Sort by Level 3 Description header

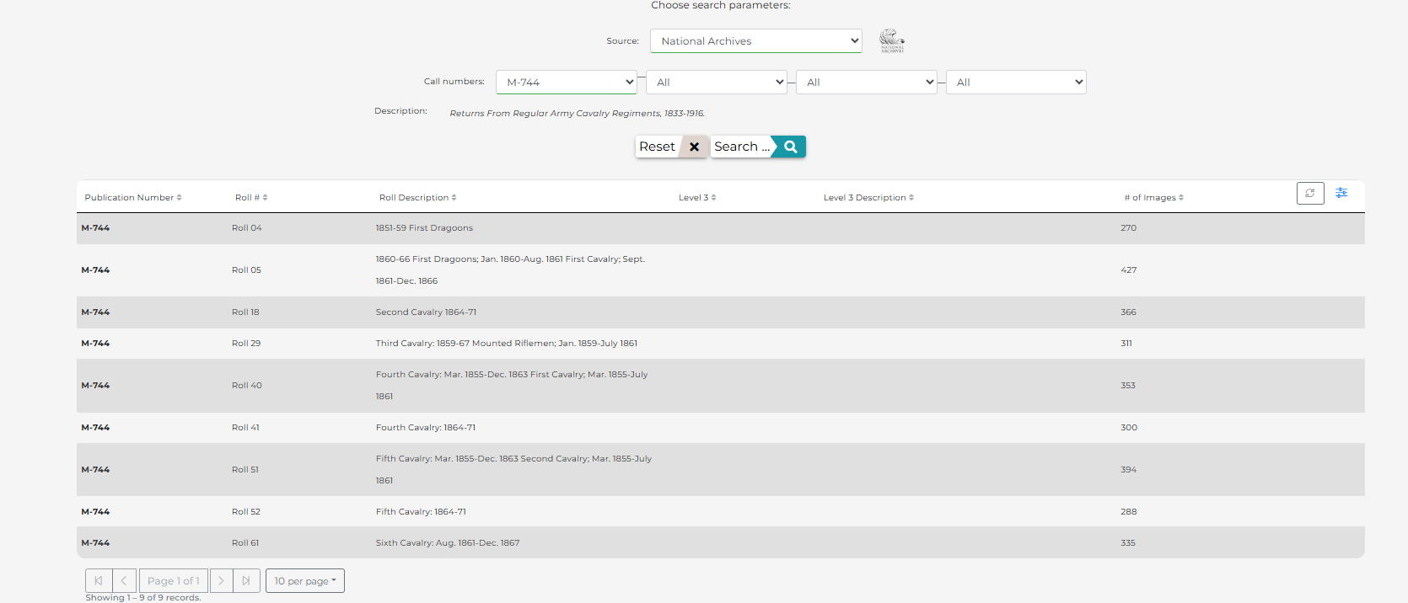tap(868, 197)
